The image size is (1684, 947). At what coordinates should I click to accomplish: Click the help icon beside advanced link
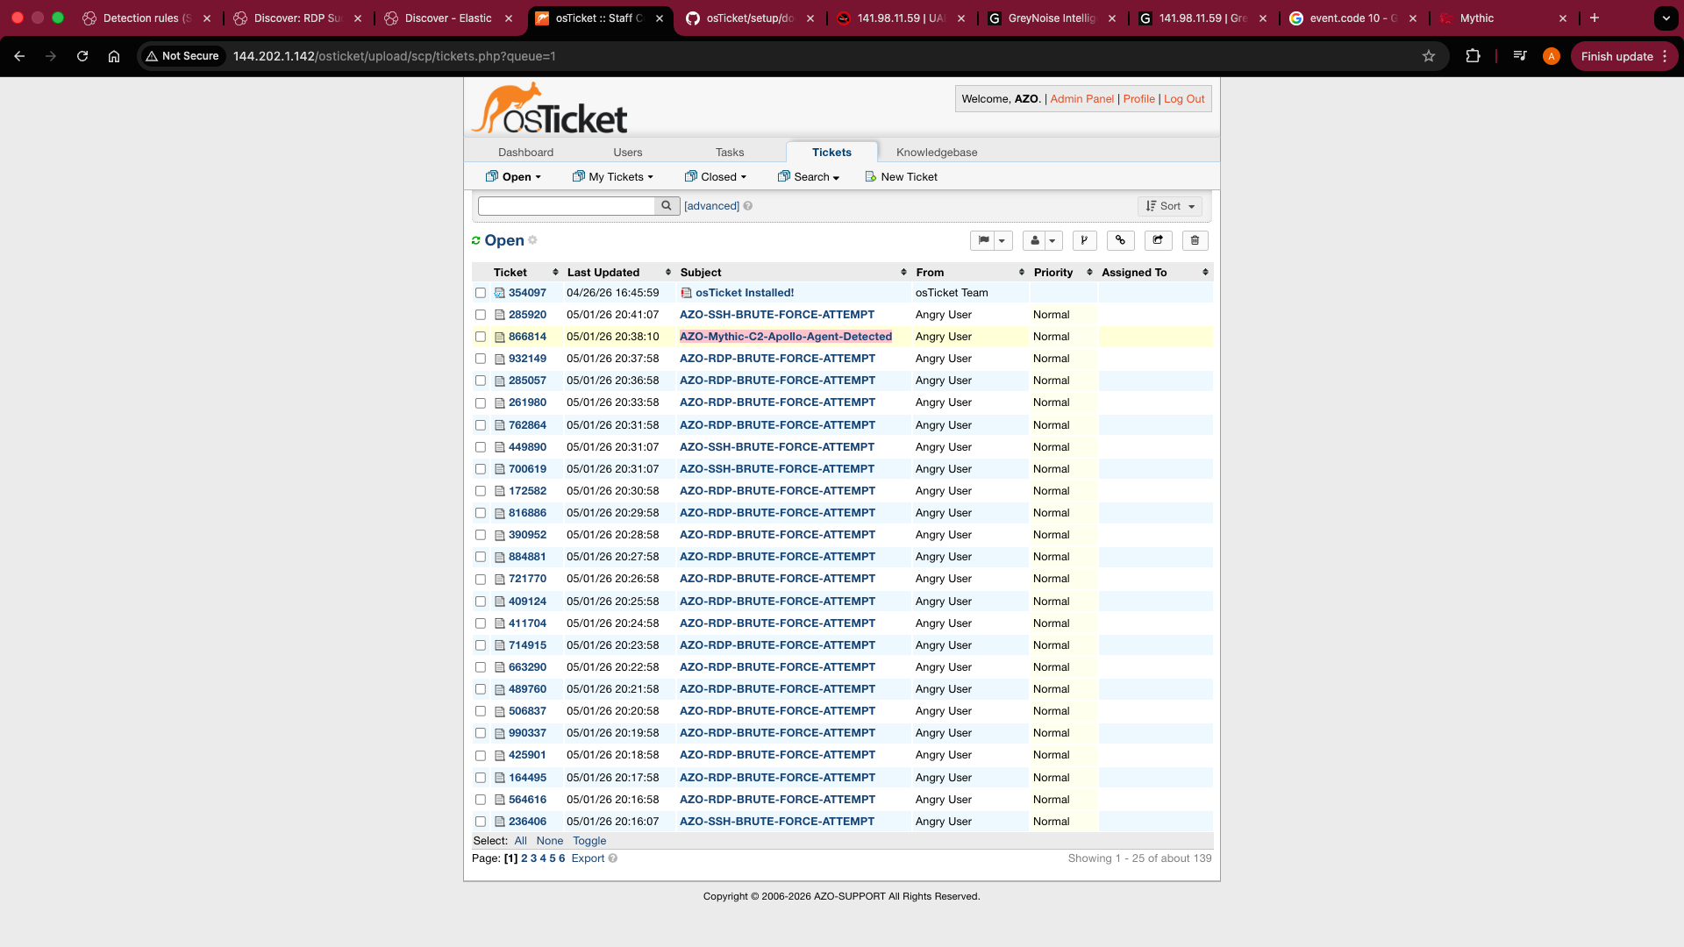pyautogui.click(x=748, y=206)
